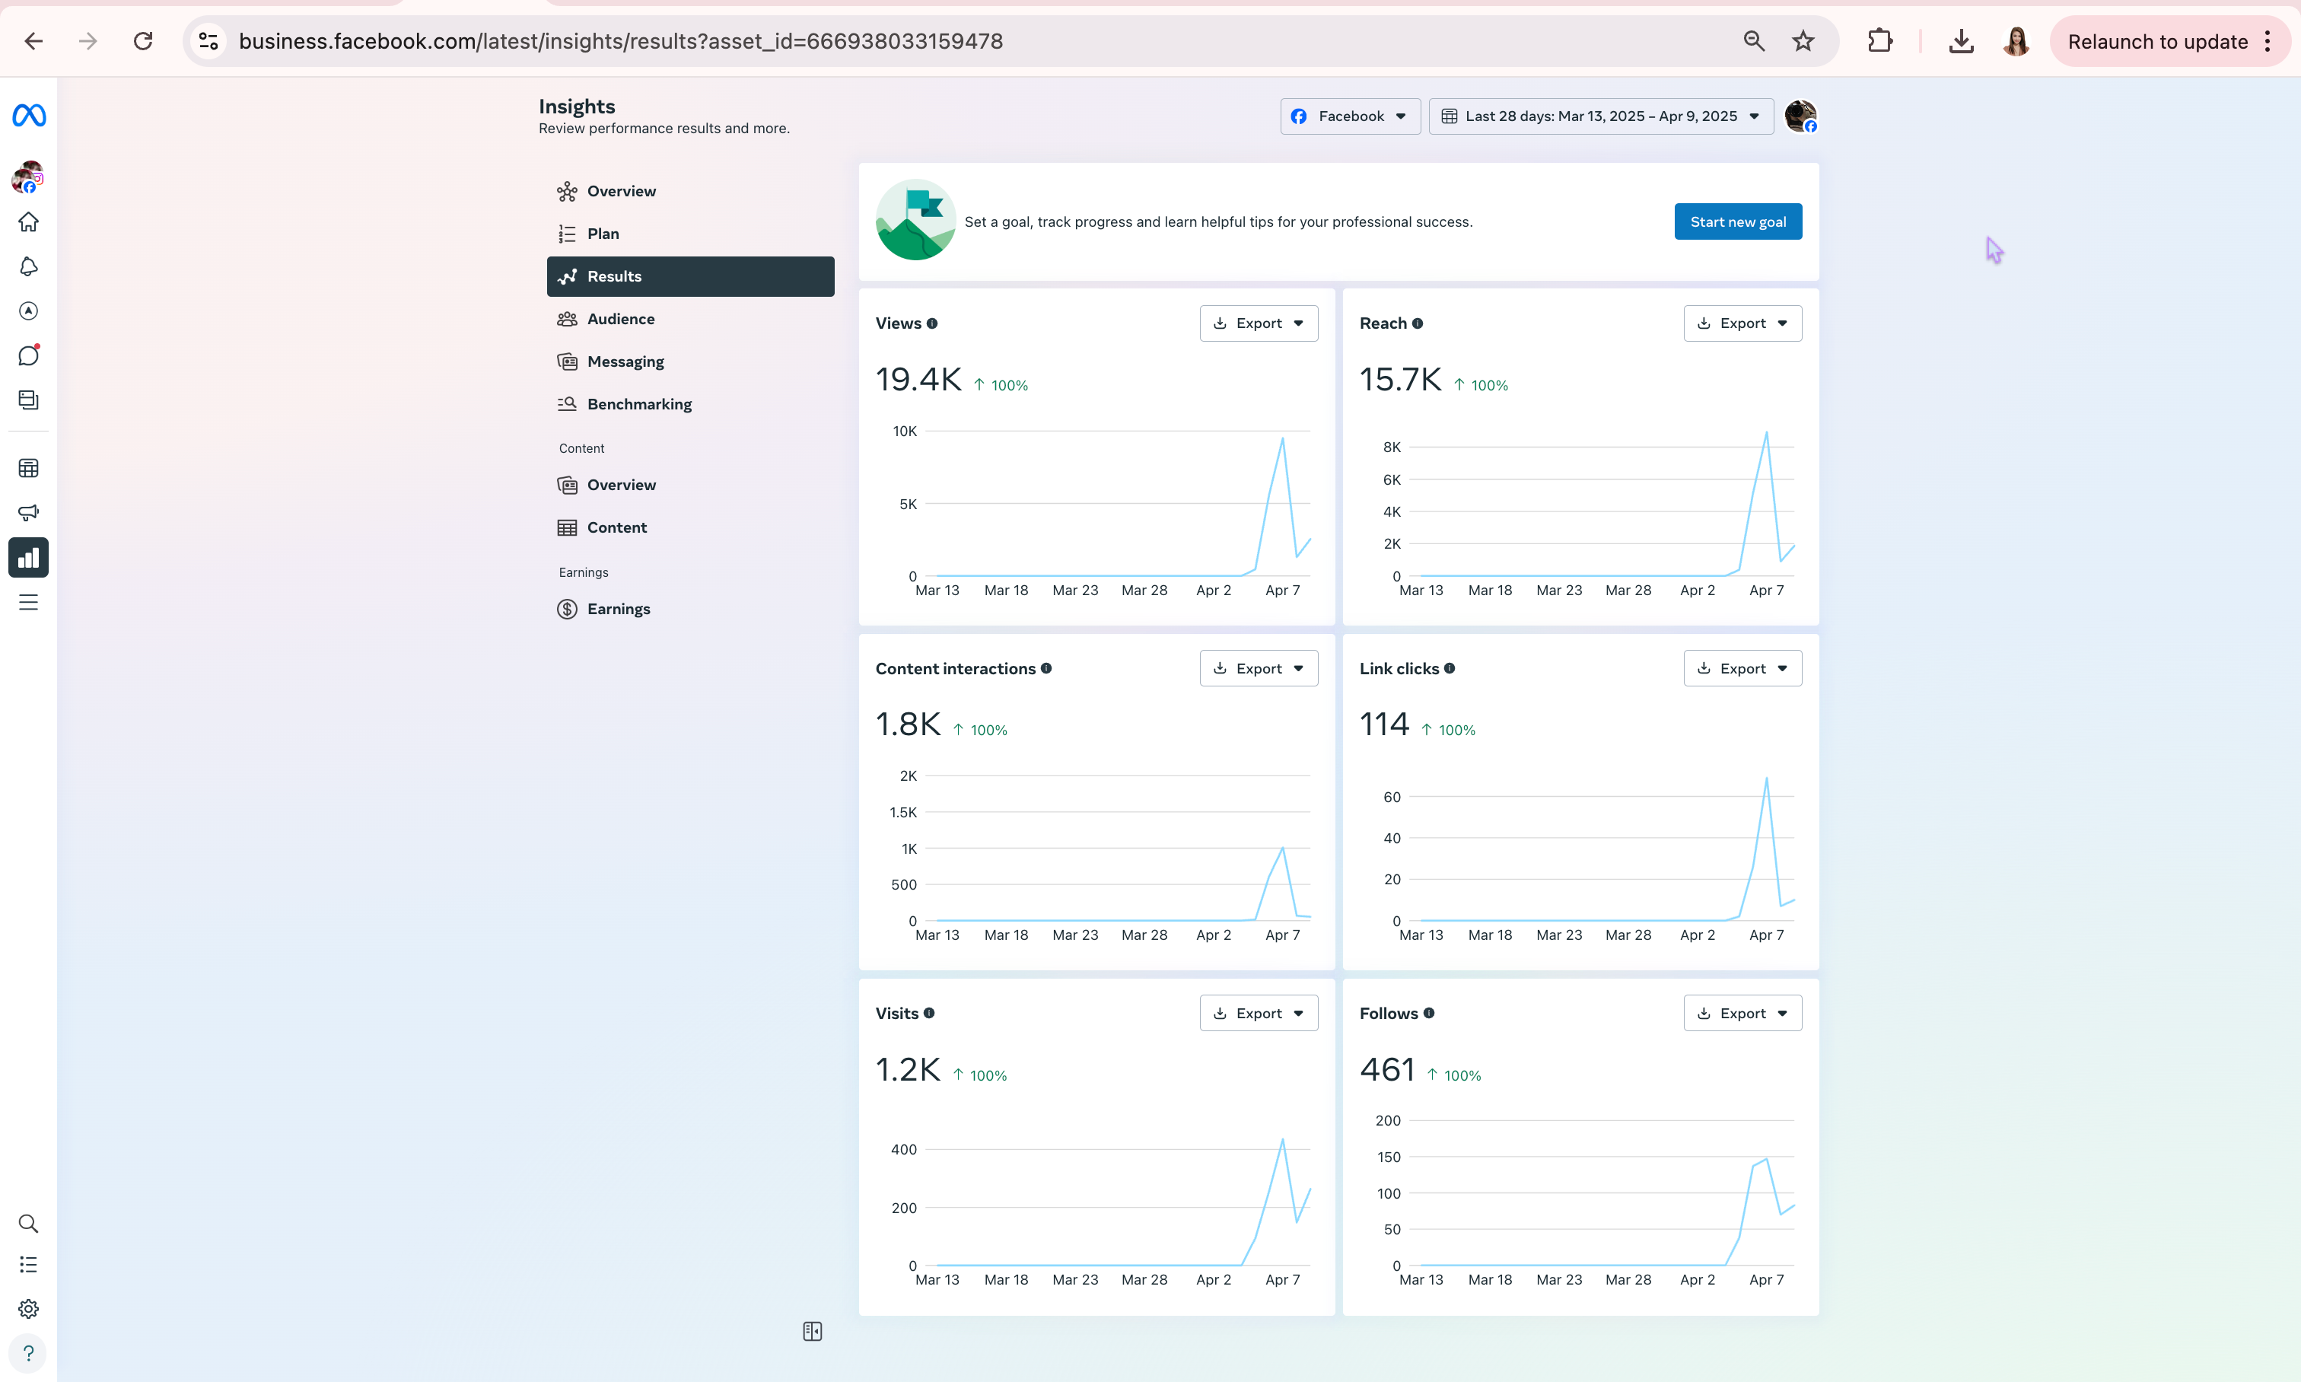Open the Reach Export dropdown
This screenshot has width=2301, height=1382.
tap(1742, 323)
